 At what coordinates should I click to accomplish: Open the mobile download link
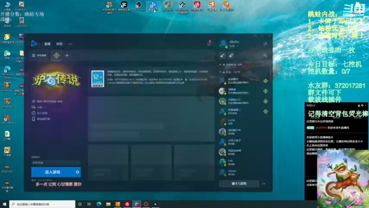[x=41, y=119]
